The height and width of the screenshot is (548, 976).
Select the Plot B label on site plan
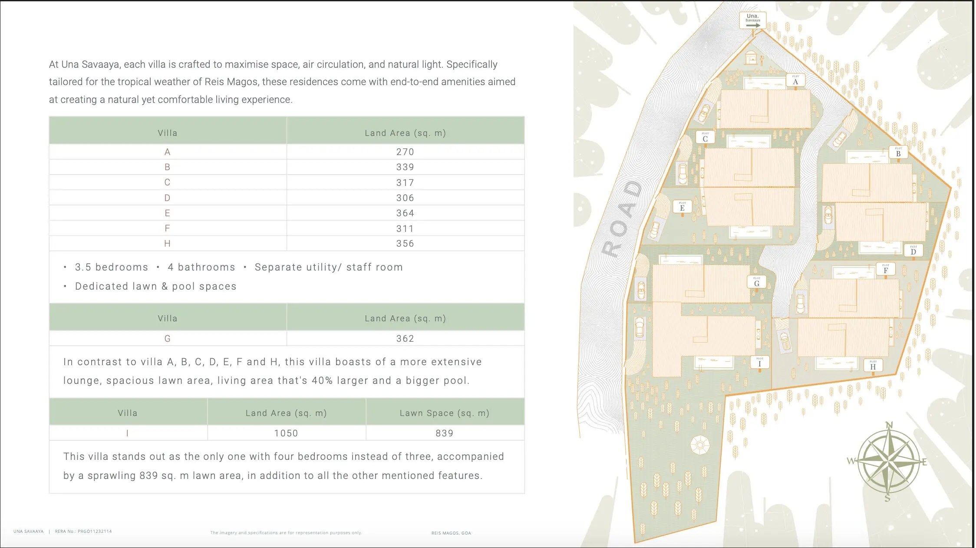(898, 152)
